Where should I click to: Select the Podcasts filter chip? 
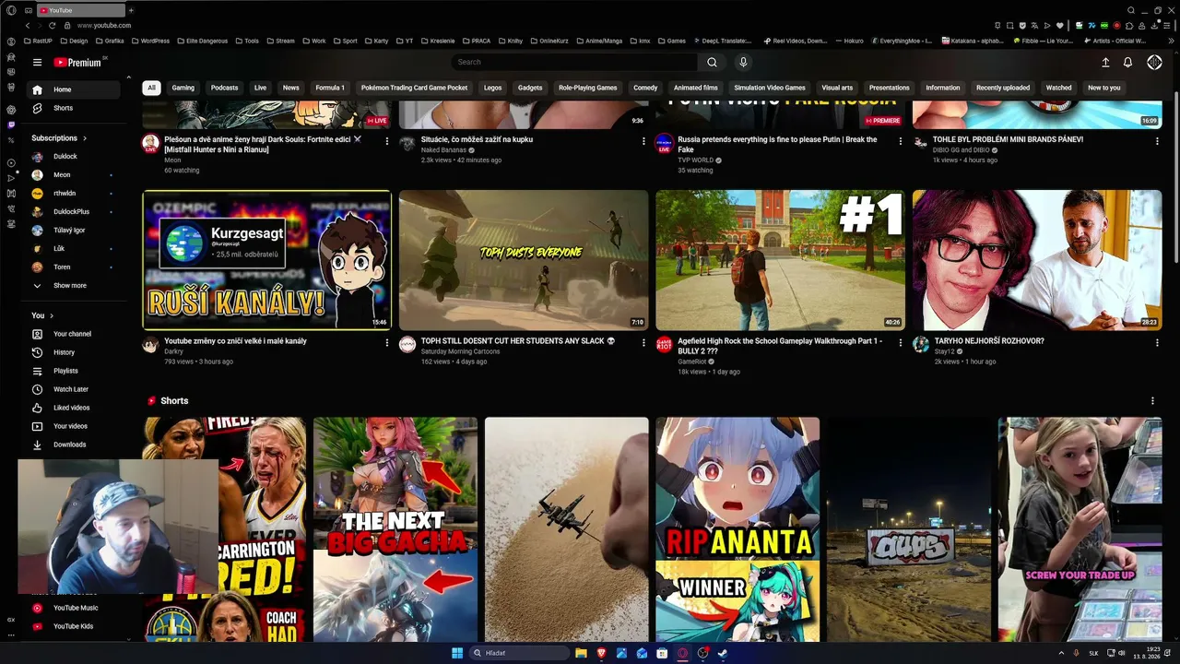(224, 88)
